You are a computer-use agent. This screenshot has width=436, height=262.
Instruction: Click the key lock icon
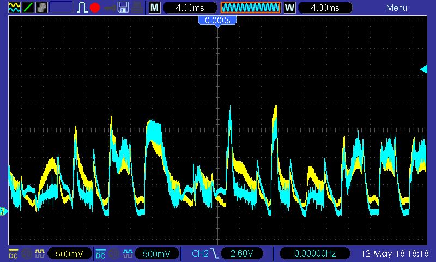coord(110,8)
